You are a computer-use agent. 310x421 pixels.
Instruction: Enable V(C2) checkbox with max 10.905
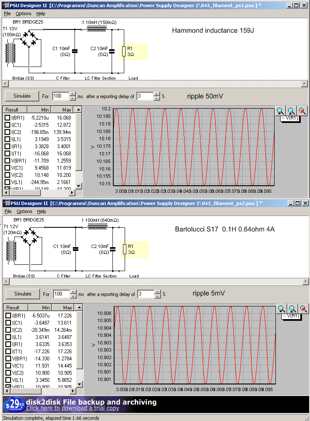click(x=8, y=373)
